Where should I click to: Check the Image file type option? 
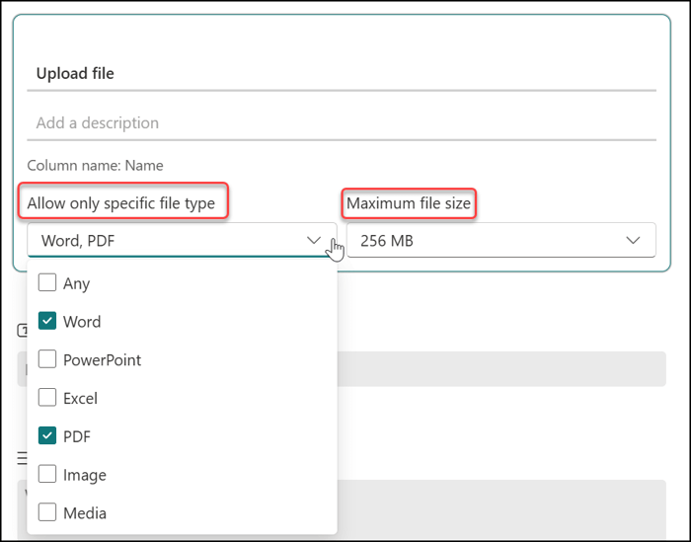(x=47, y=474)
